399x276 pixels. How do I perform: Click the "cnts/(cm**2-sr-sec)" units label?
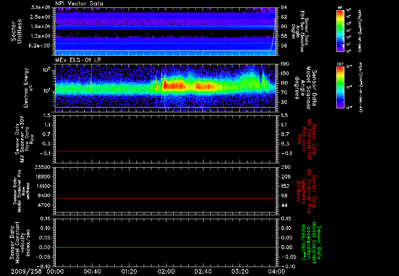pos(360,31)
